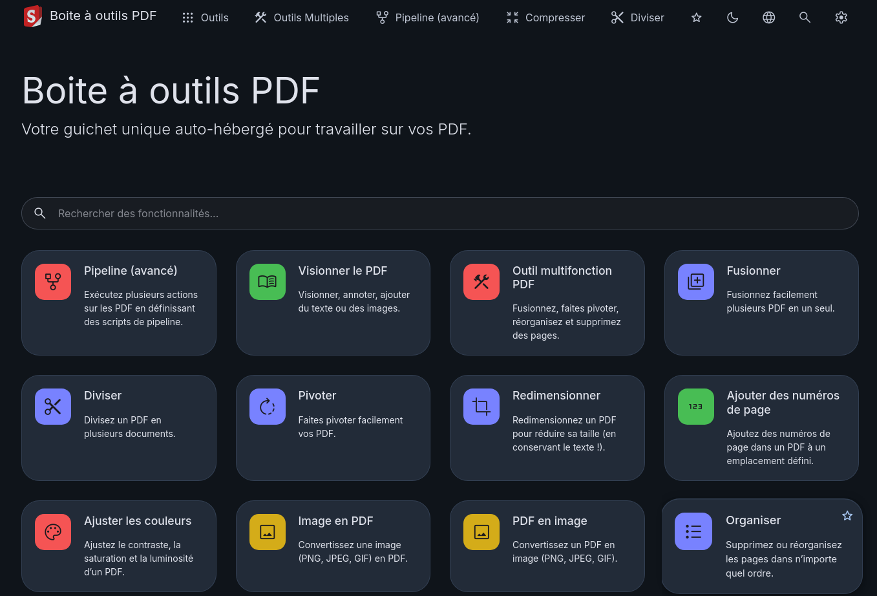Click the green Visionner le PDF book icon
The height and width of the screenshot is (596, 877).
tap(268, 282)
